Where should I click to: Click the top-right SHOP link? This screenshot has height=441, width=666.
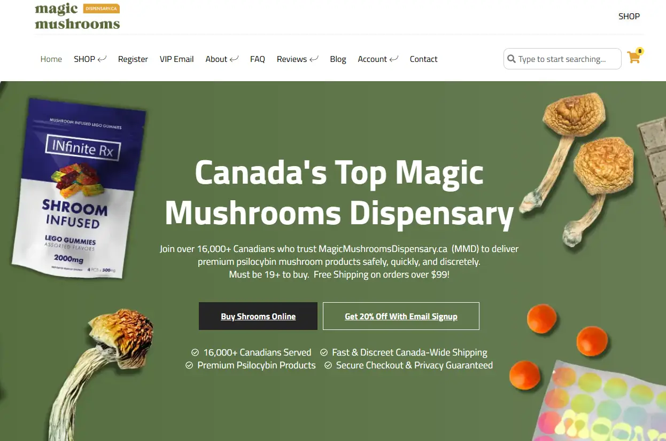tap(629, 16)
